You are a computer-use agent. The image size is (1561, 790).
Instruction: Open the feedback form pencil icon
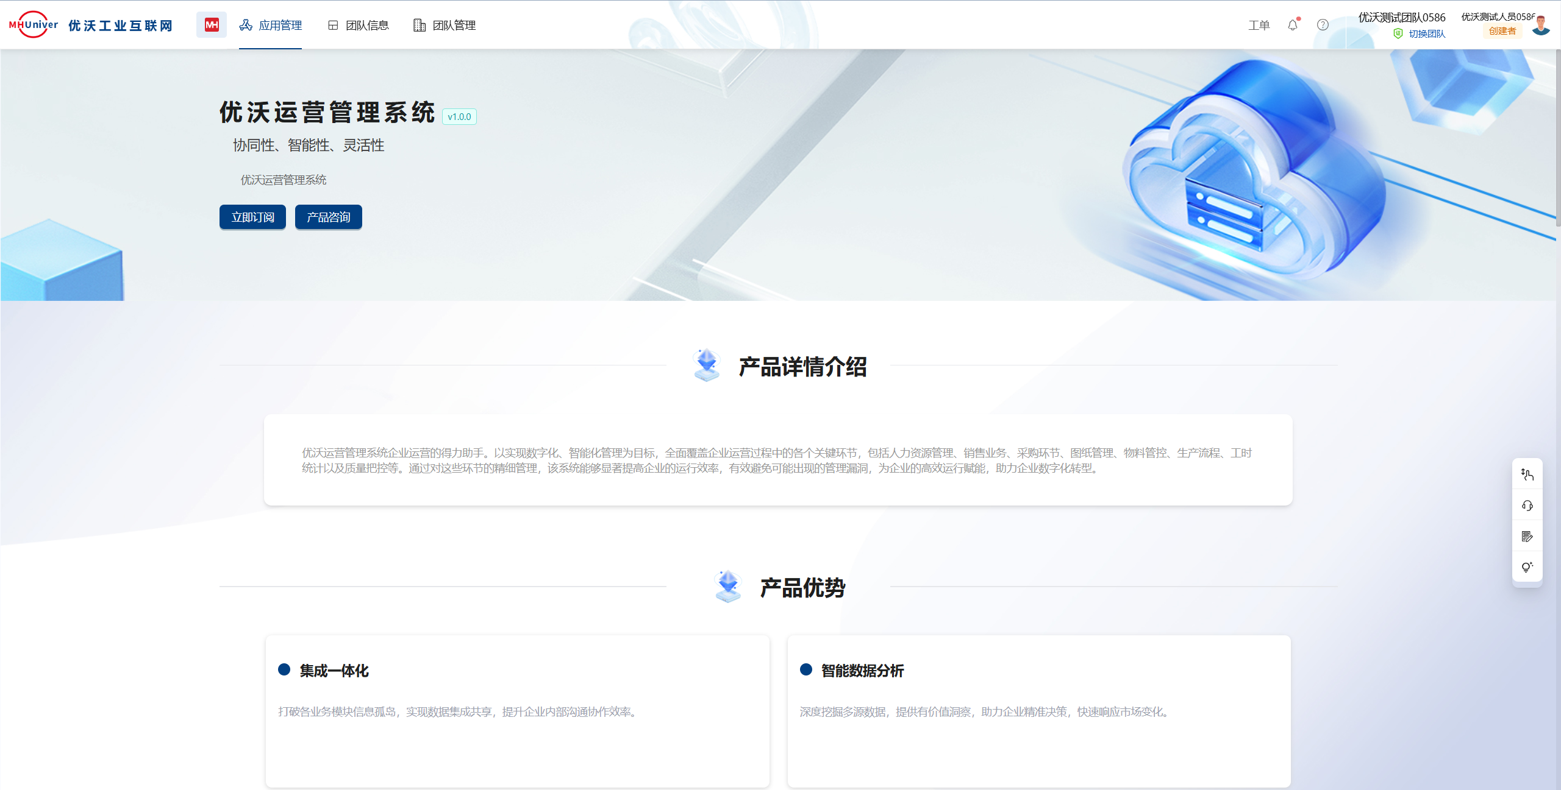(1527, 537)
